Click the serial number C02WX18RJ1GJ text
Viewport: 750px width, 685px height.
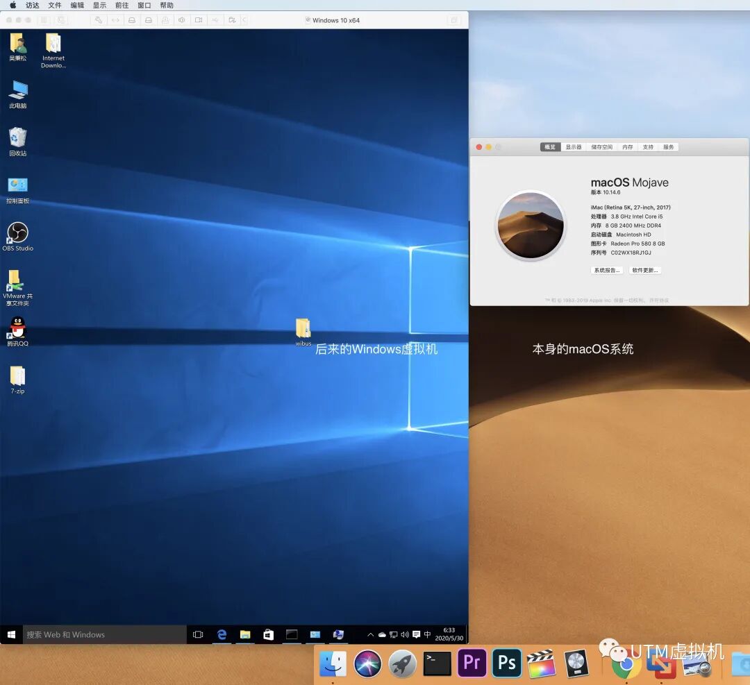pyautogui.click(x=631, y=253)
